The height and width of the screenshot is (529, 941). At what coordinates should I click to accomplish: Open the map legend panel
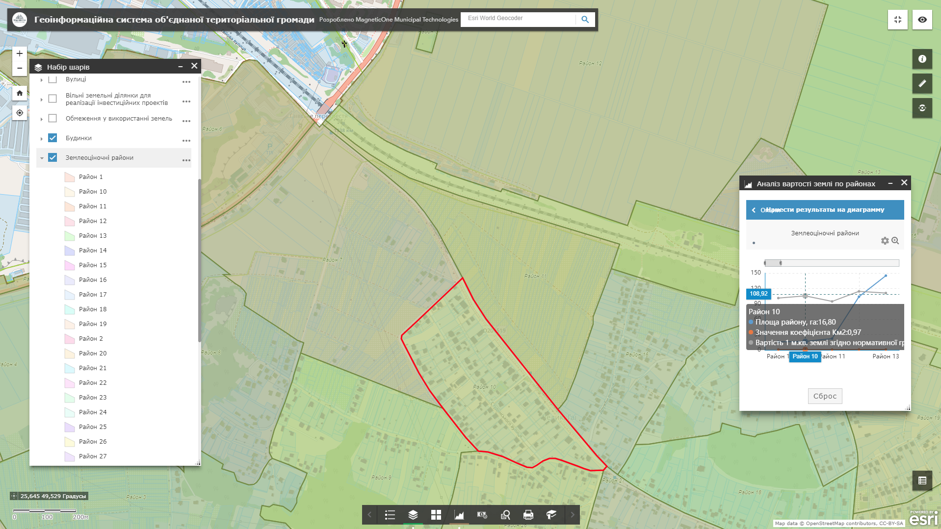pyautogui.click(x=390, y=515)
